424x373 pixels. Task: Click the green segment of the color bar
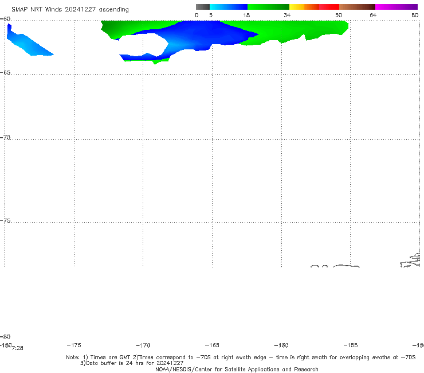click(x=268, y=7)
